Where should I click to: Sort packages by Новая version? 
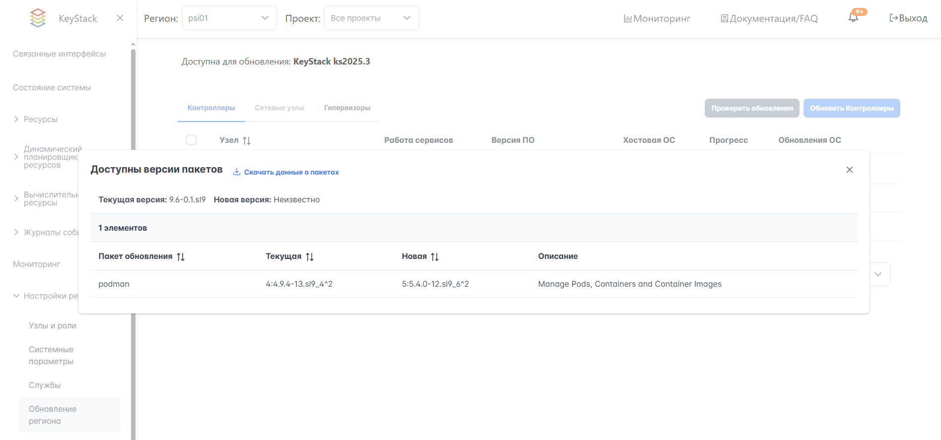435,257
